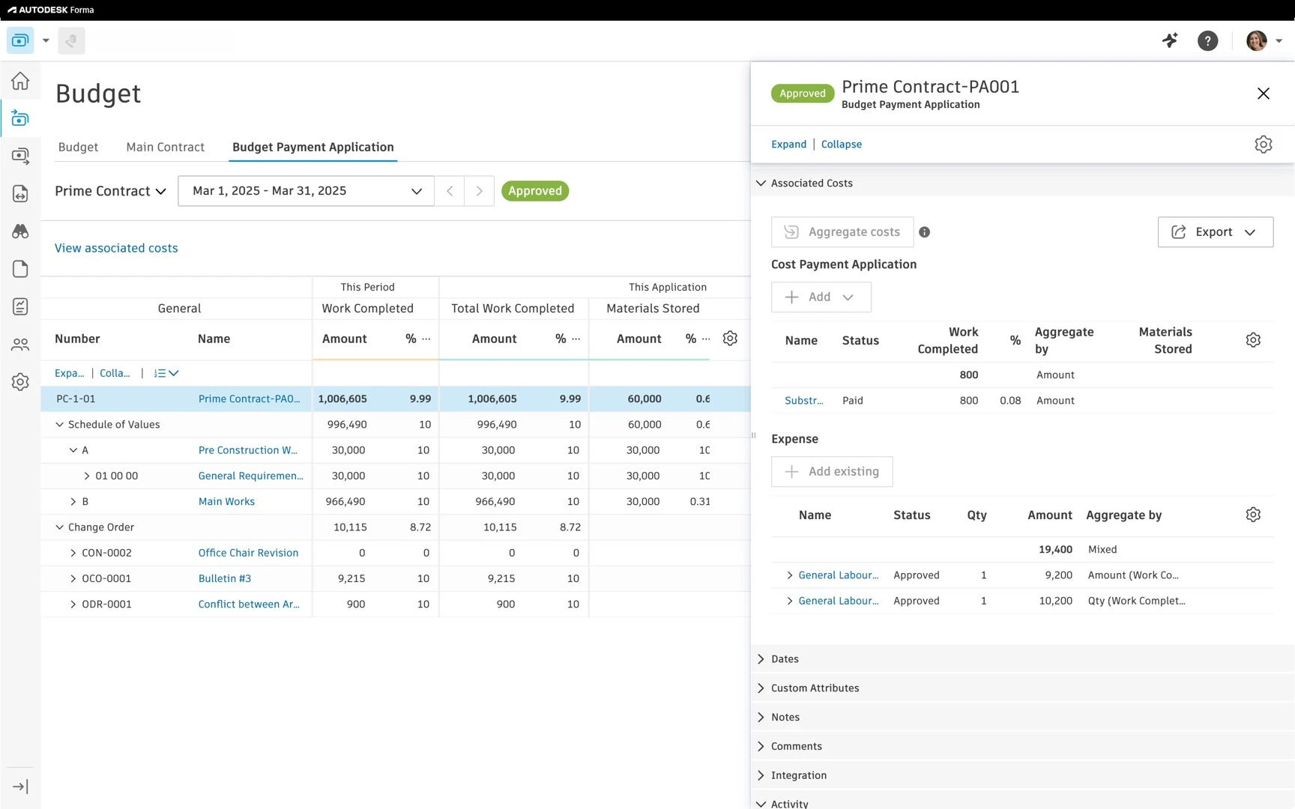Expand the OCO-0001 row
Screen dimensions: 1295x809
(73, 579)
